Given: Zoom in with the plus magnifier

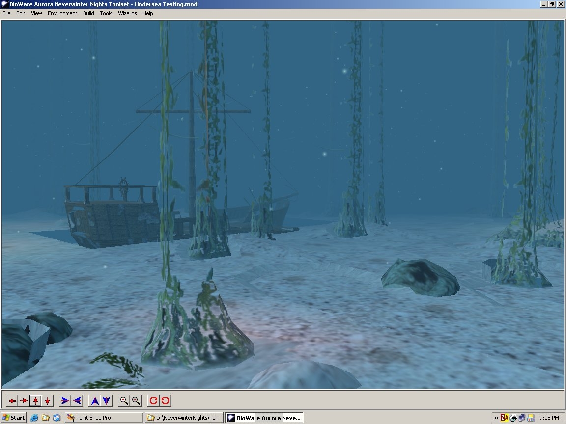Looking at the screenshot, I should click(124, 401).
